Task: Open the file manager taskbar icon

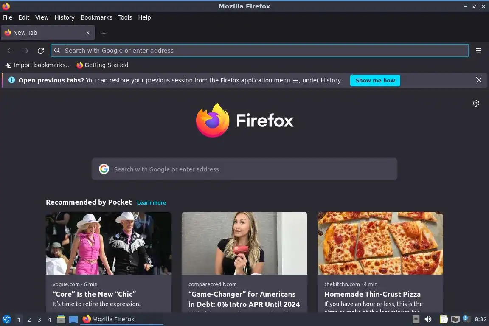Action: click(x=61, y=319)
